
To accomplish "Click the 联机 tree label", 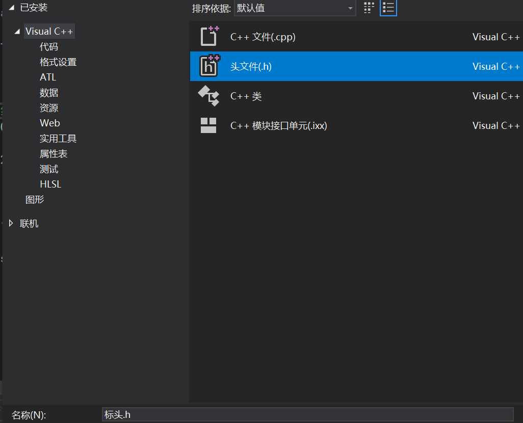I will click(29, 224).
